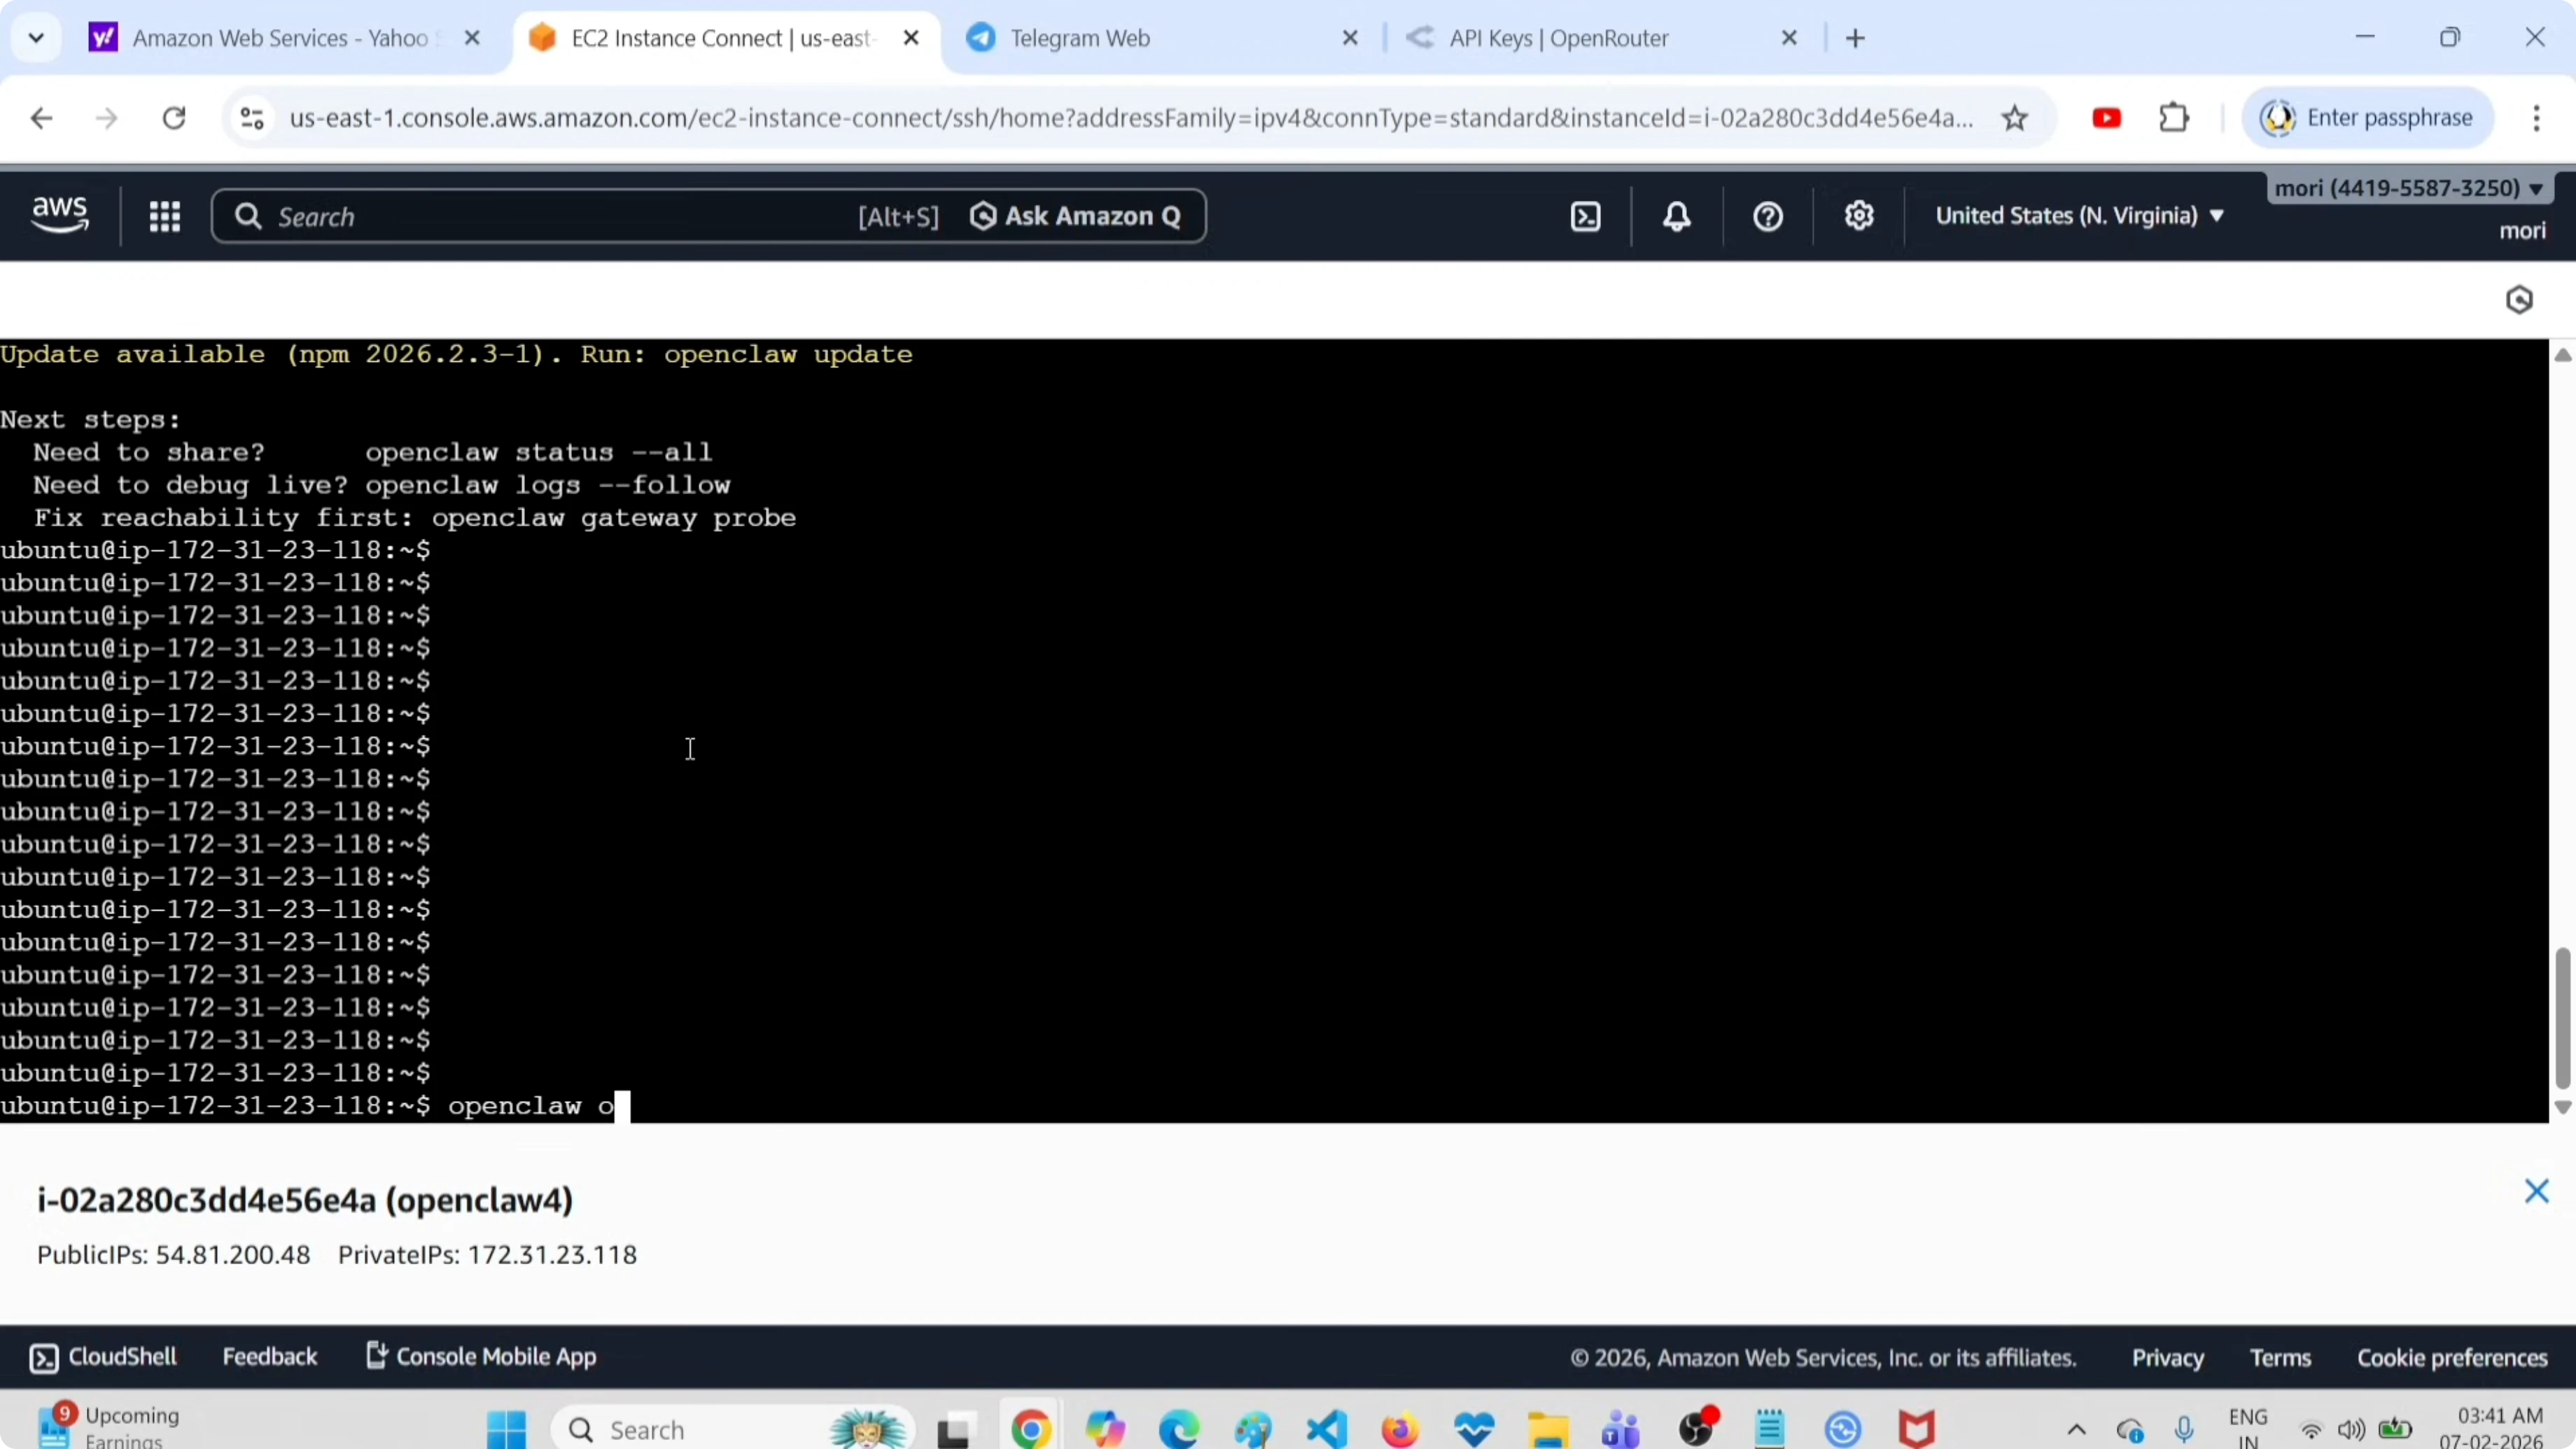Viewport: 2576px width, 1449px height.
Task: Switch to the Telegram Web tab
Action: [1078, 38]
